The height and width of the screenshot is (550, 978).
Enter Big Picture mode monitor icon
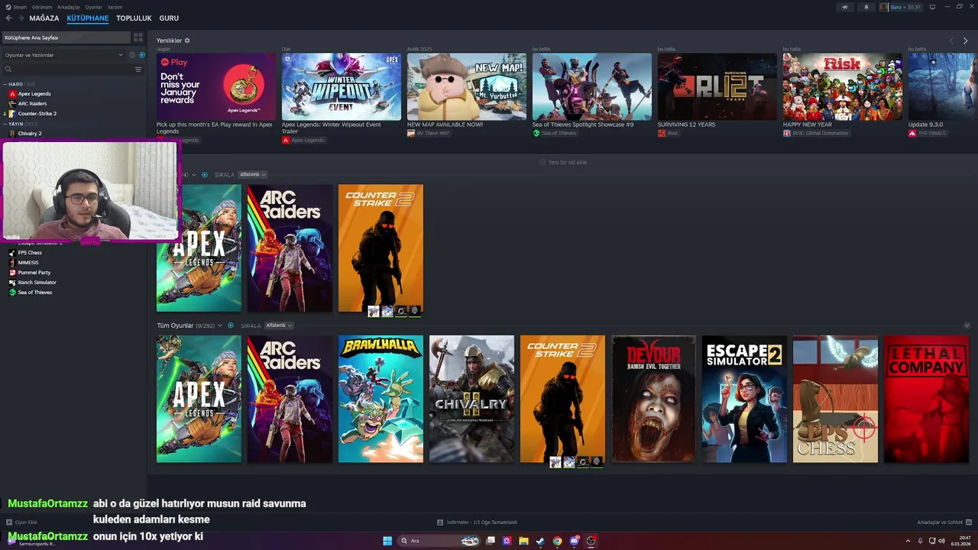pyautogui.click(x=932, y=7)
